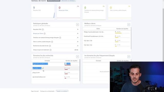
Task: Click 'Signaler un problème' button
Action: click(62, 91)
